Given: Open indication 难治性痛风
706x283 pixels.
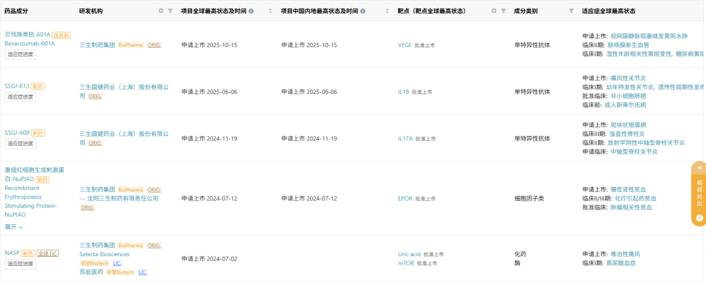Looking at the screenshot, I should click(624, 254).
